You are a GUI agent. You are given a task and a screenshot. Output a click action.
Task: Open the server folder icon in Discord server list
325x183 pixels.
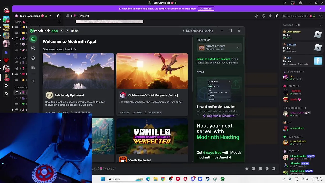click(6, 52)
